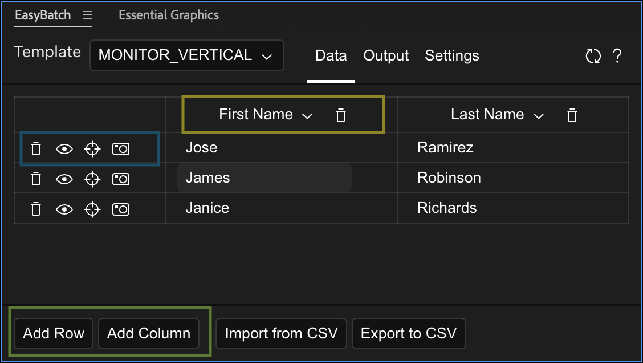Toggle visibility of the Jose row

(x=64, y=148)
